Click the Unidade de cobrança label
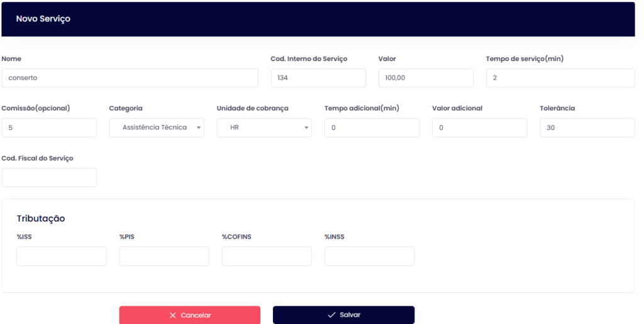The image size is (644, 324). pyautogui.click(x=253, y=108)
